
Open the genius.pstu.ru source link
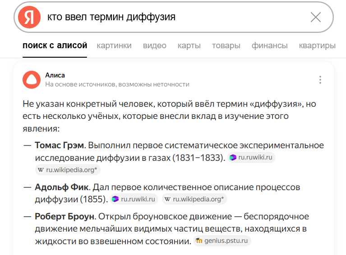[222, 241]
